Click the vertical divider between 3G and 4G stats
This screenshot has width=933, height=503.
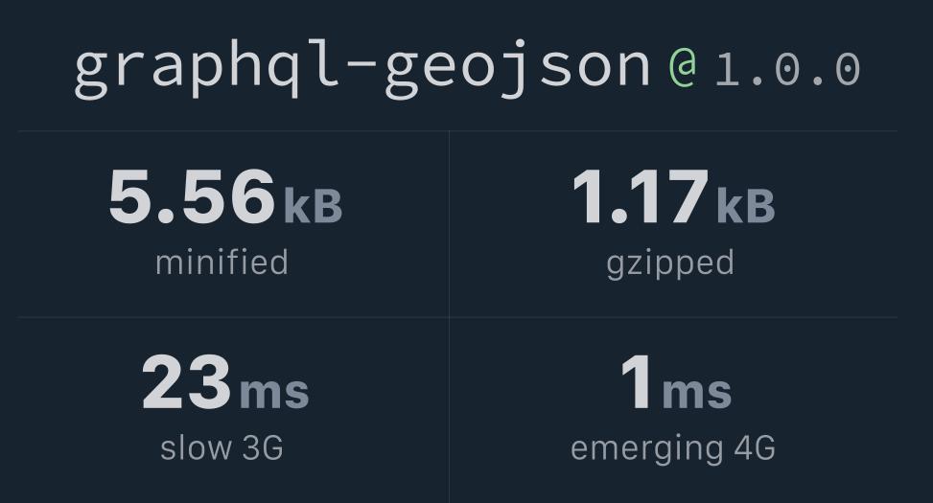pos(450,410)
